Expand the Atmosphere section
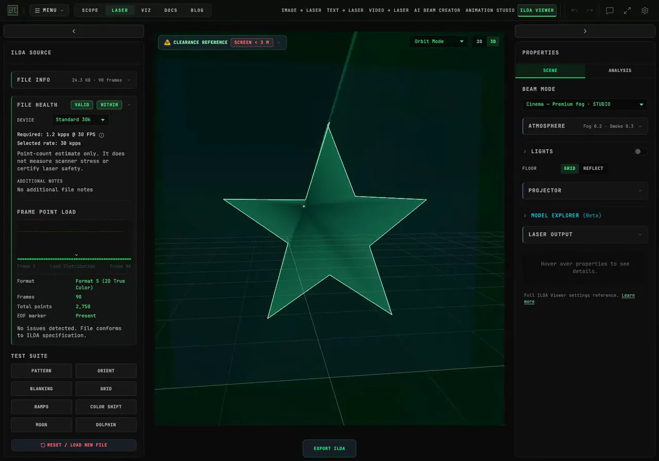The height and width of the screenshot is (461, 659). (585, 126)
